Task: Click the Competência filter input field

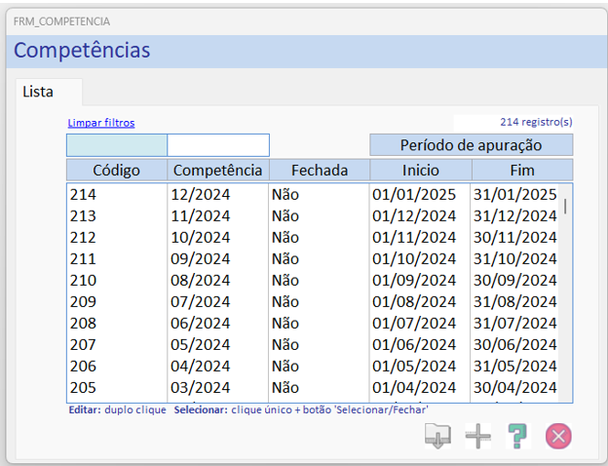Action: pyautogui.click(x=218, y=145)
